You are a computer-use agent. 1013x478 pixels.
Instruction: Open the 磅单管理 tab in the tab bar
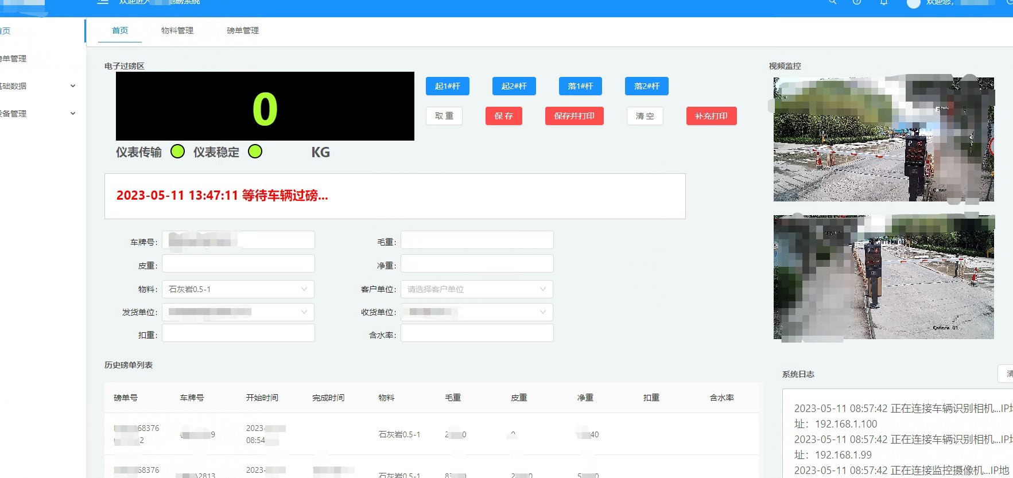[x=243, y=30]
